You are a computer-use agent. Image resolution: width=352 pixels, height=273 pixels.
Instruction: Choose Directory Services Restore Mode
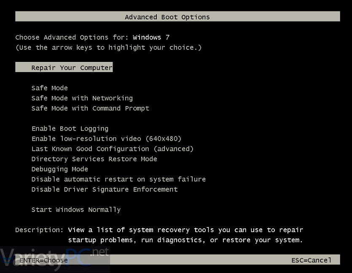click(94, 159)
